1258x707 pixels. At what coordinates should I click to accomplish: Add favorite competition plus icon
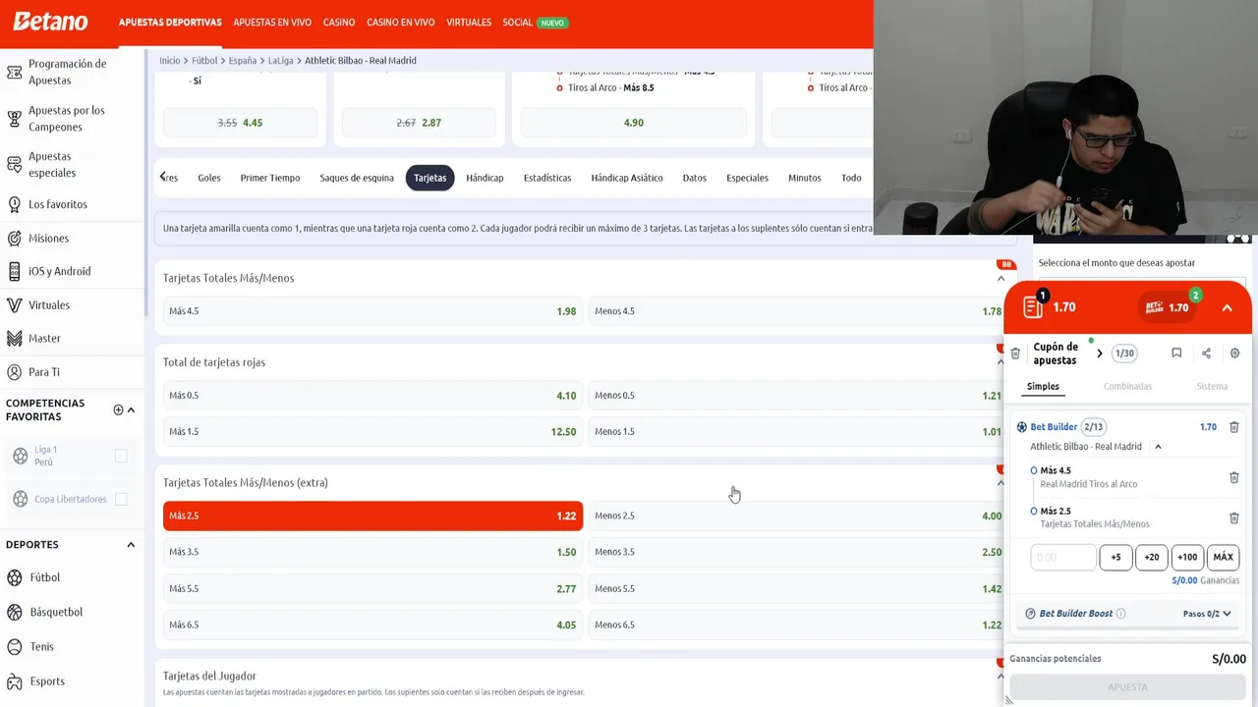coord(118,409)
